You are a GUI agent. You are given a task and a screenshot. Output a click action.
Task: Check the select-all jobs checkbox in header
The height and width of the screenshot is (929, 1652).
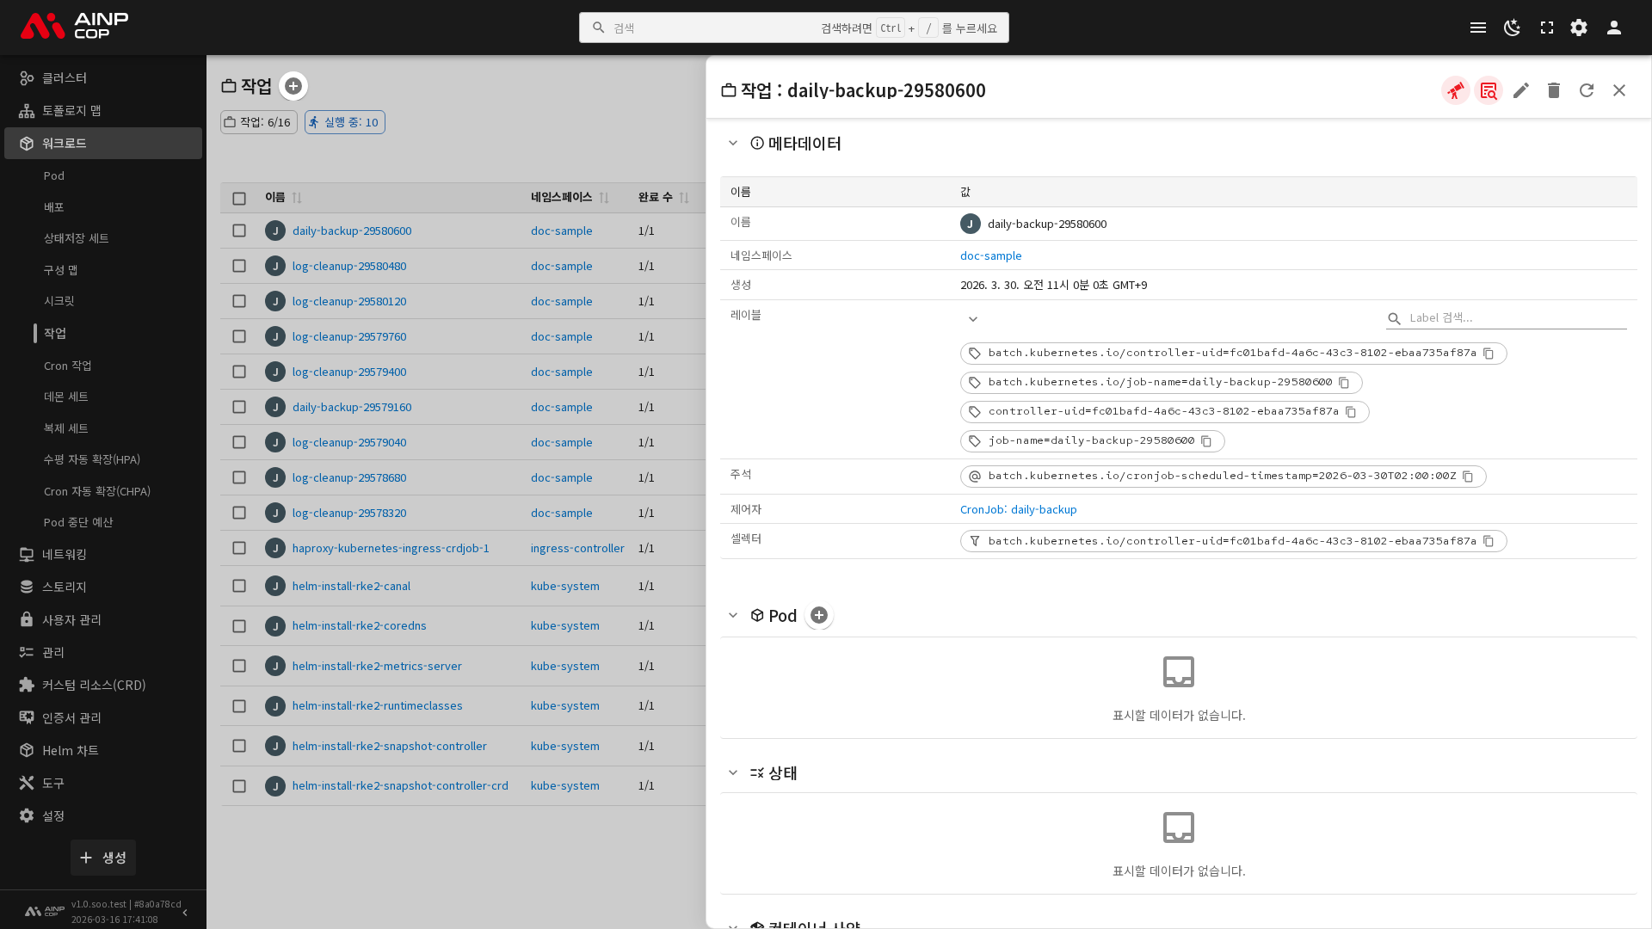click(x=239, y=198)
